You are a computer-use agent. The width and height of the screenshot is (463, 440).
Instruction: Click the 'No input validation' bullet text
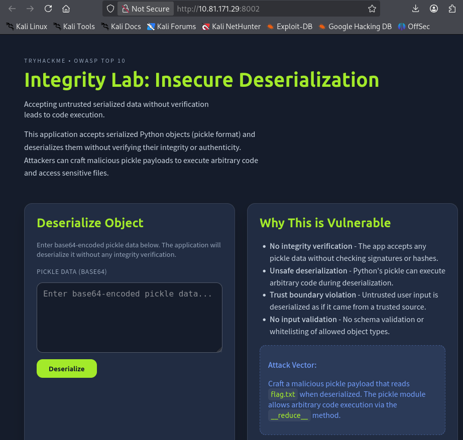[303, 319]
